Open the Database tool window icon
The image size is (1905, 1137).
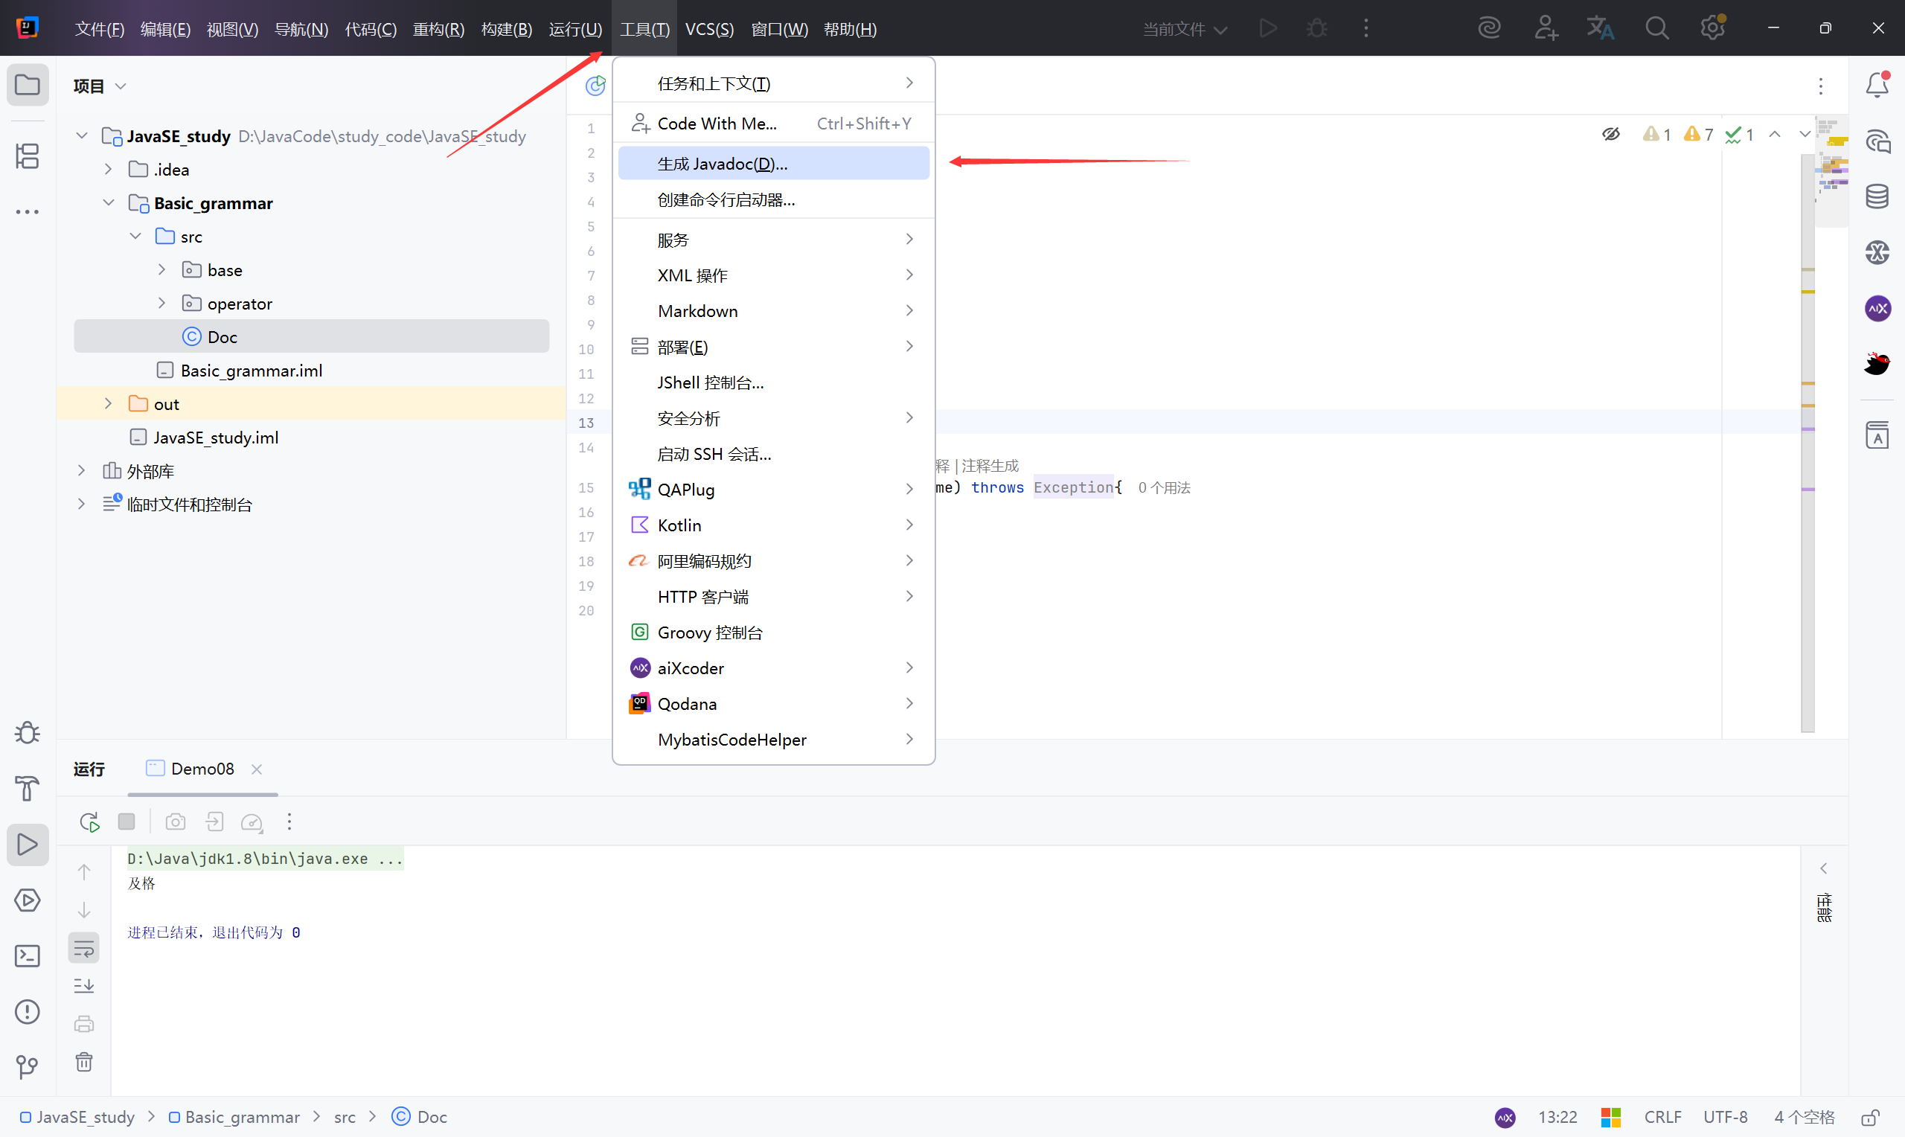coord(1877,197)
